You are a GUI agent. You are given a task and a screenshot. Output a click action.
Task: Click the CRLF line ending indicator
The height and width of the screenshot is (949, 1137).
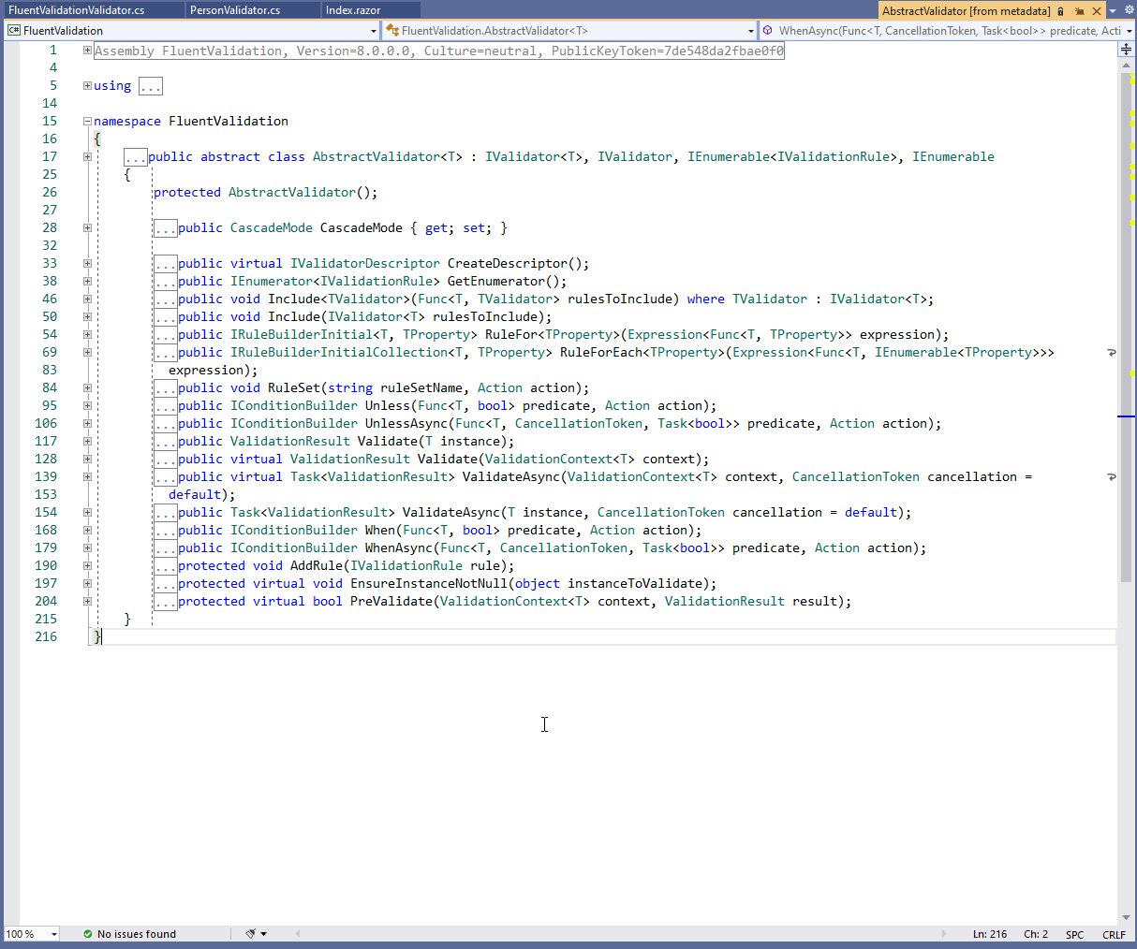(1114, 935)
